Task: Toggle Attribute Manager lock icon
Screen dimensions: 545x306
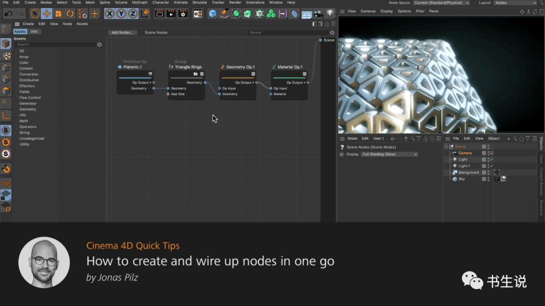Action: (425, 138)
